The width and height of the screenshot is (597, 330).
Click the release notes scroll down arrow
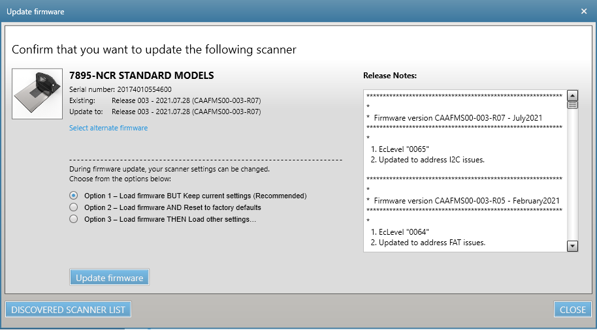573,246
